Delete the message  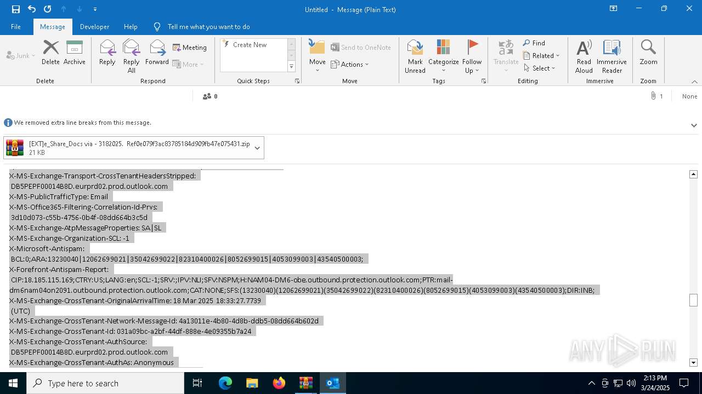pyautogui.click(x=50, y=53)
